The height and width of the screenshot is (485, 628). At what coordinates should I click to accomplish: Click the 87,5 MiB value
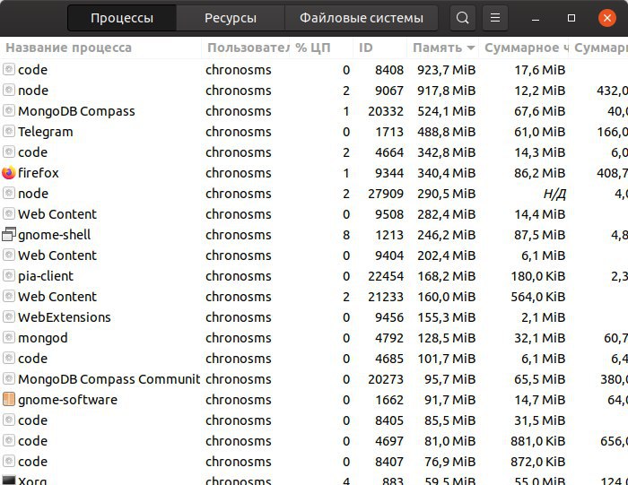539,235
